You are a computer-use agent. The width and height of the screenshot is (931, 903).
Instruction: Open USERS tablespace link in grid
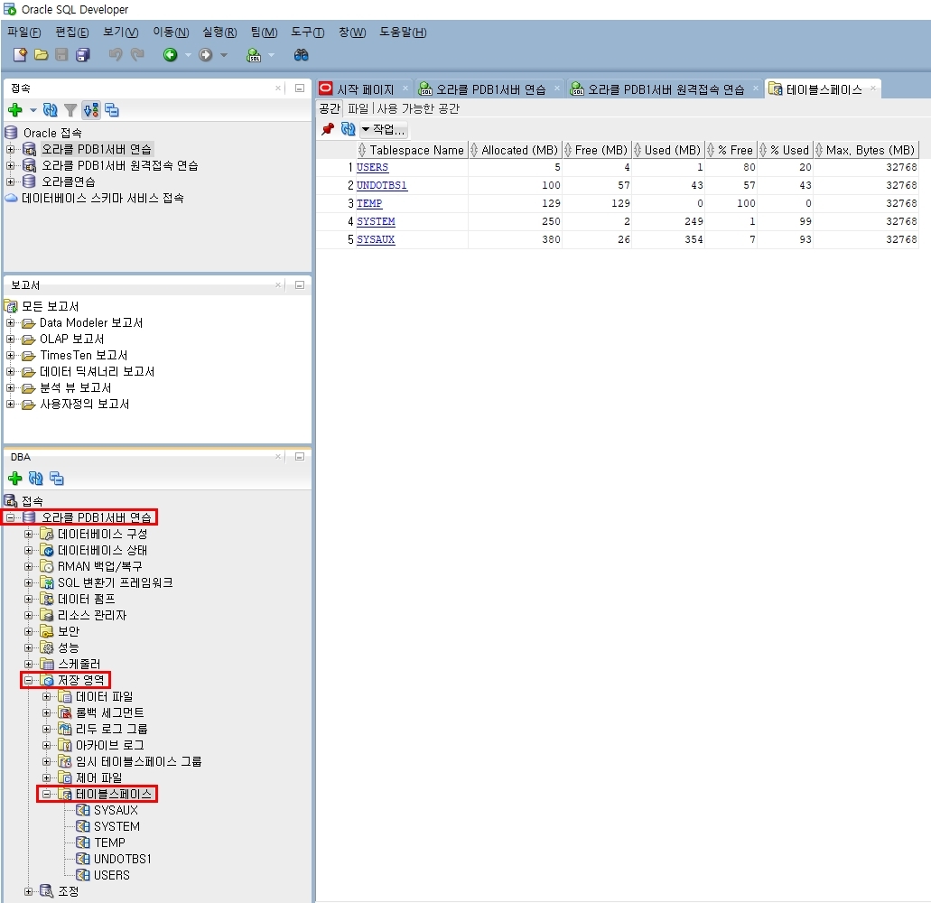pyautogui.click(x=372, y=167)
